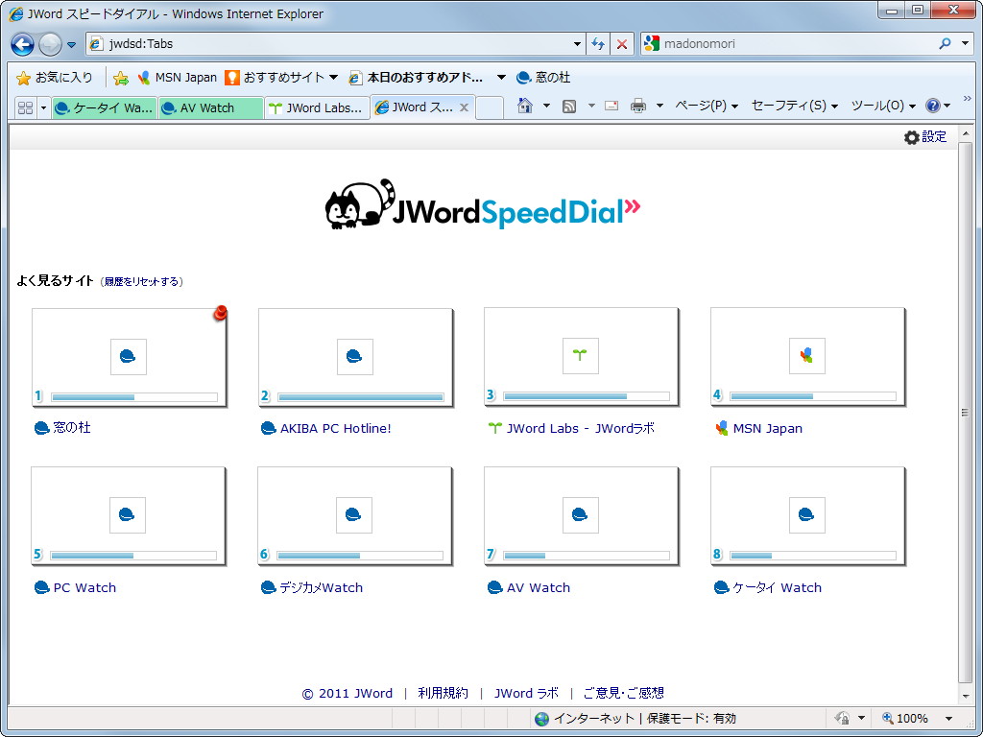Image resolution: width=983 pixels, height=737 pixels.
Task: Go back with the Back arrow button
Action: (x=23, y=44)
